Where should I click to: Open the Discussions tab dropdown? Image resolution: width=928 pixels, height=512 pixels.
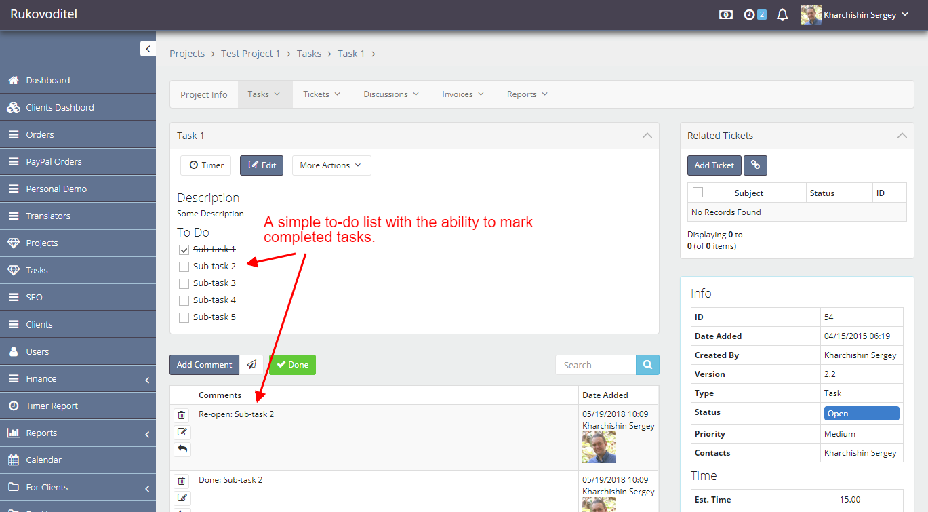click(x=391, y=94)
